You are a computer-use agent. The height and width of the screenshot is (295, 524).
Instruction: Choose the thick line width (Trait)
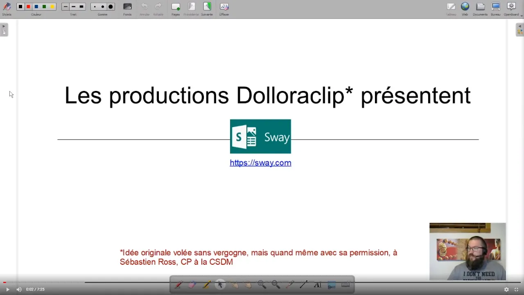click(81, 7)
